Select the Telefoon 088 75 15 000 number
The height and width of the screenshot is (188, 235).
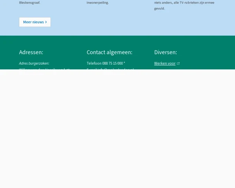(105, 63)
